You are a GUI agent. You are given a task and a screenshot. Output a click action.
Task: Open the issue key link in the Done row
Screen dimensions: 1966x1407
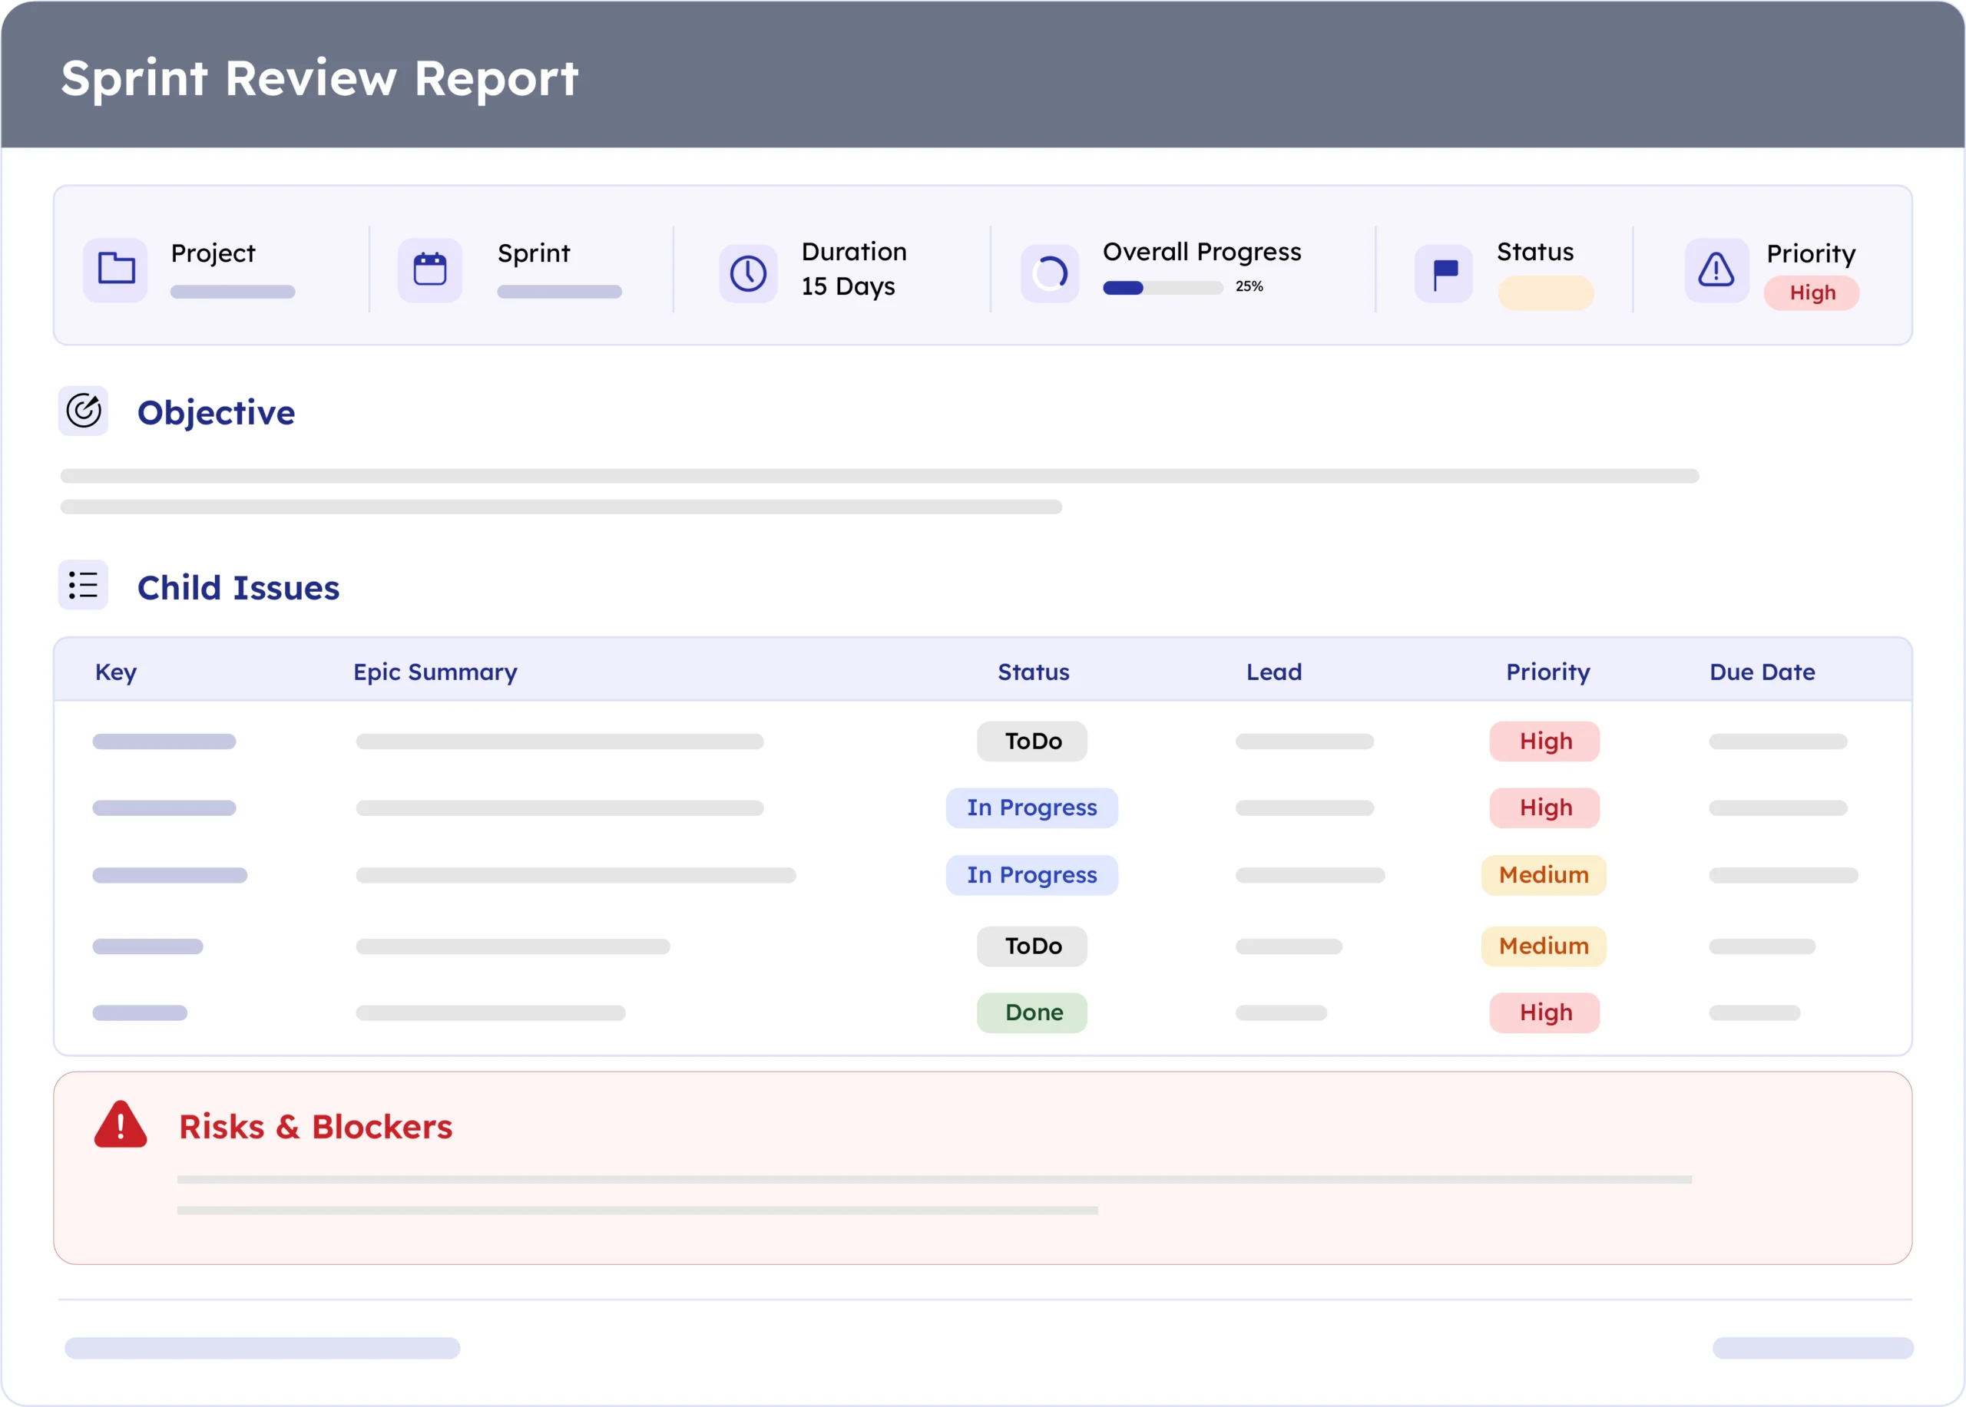(x=140, y=1012)
